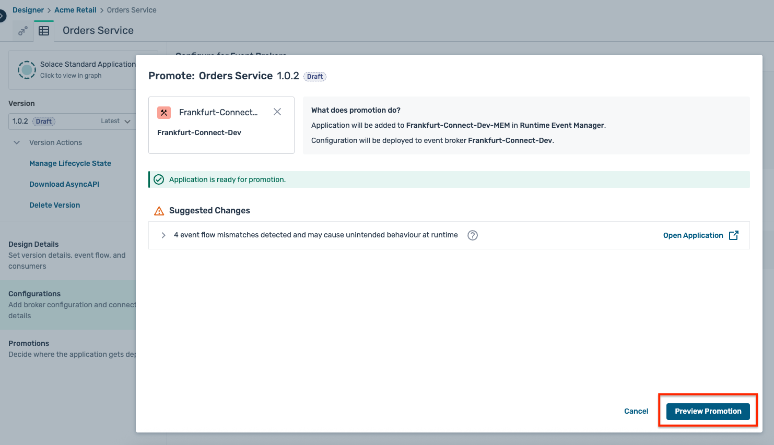Viewport: 774px width, 445px height.
Task: Collapse the Version Actions section
Action: coord(16,142)
